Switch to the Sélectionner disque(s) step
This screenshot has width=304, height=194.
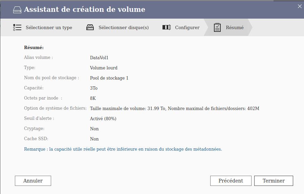[x=123, y=28]
